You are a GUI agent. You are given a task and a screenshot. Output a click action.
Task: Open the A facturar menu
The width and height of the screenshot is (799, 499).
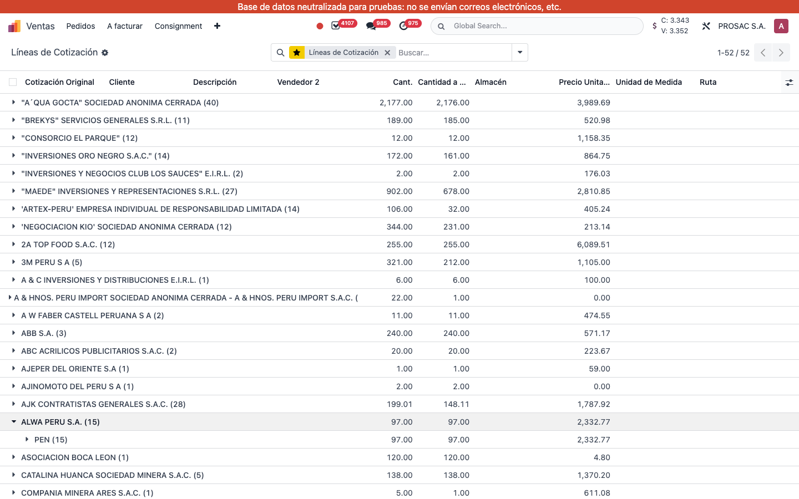click(x=125, y=26)
